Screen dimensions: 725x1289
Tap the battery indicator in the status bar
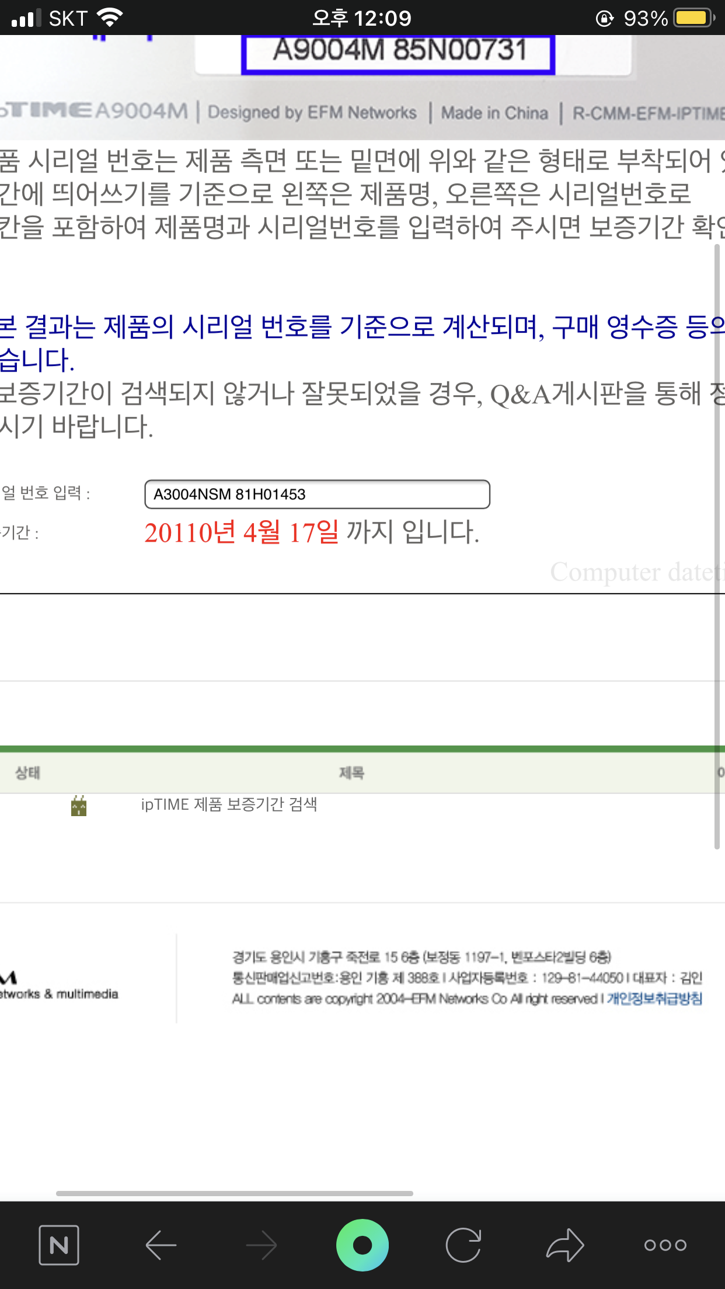(695, 18)
